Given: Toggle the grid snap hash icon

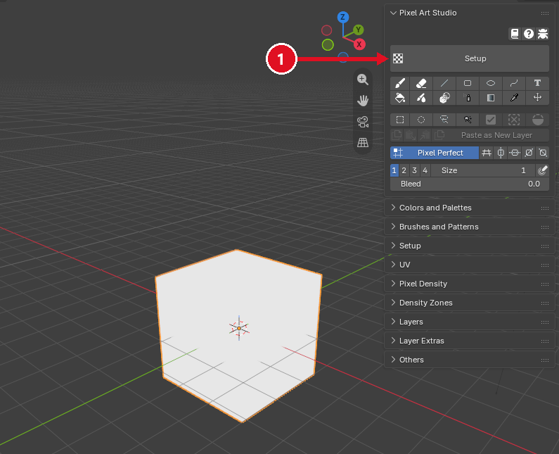Looking at the screenshot, I should tap(487, 153).
